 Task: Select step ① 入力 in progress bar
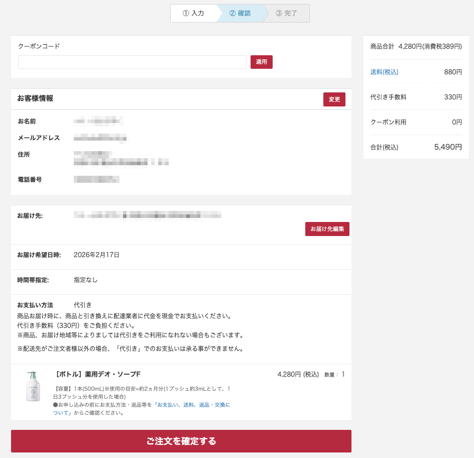pyautogui.click(x=193, y=13)
